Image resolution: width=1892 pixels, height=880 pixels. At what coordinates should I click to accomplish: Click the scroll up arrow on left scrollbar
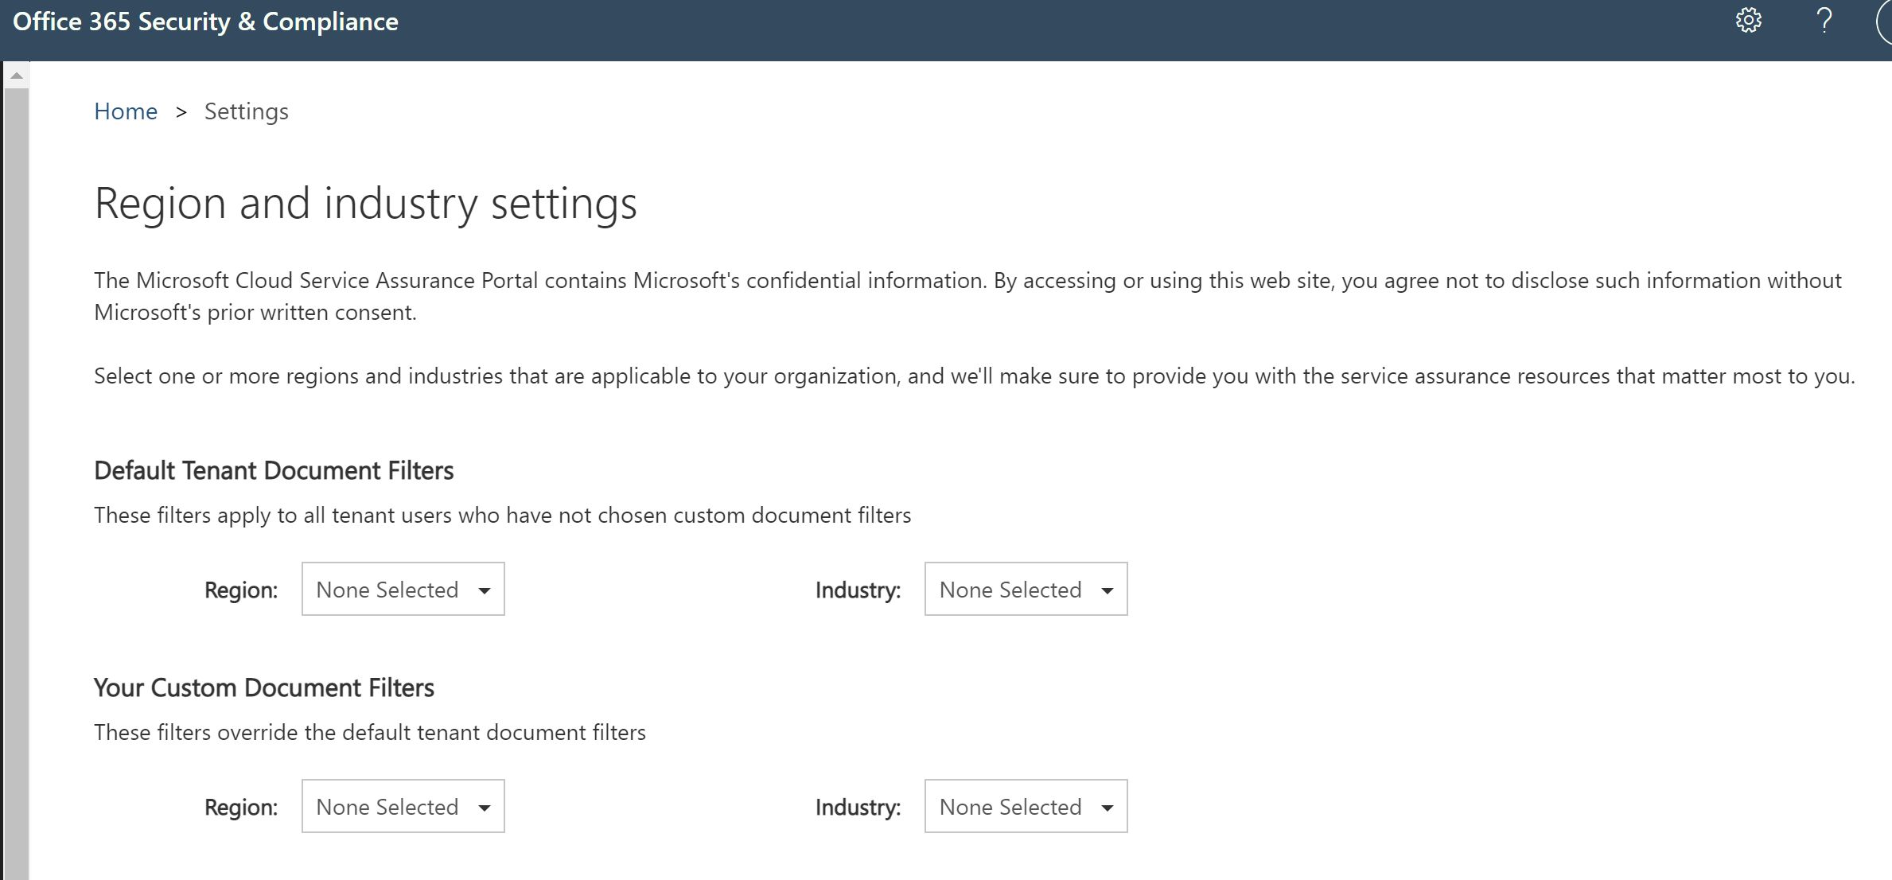tap(16, 76)
